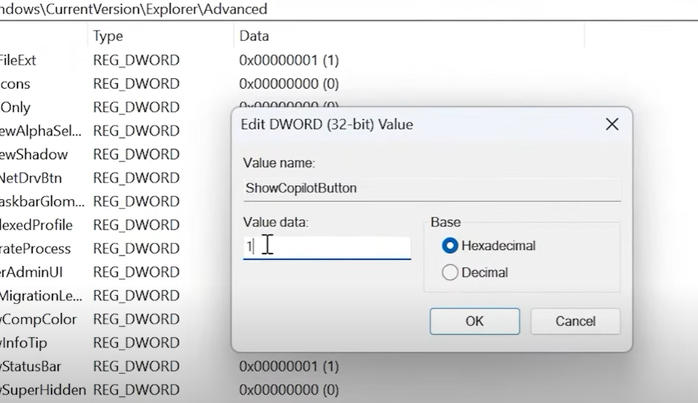Select the CompColor registry entry
This screenshot has width=698, height=403.
39,319
